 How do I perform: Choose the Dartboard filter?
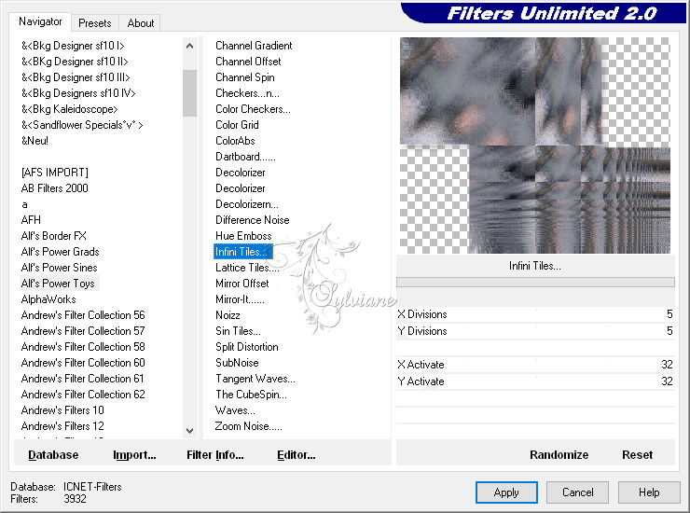[x=245, y=157]
